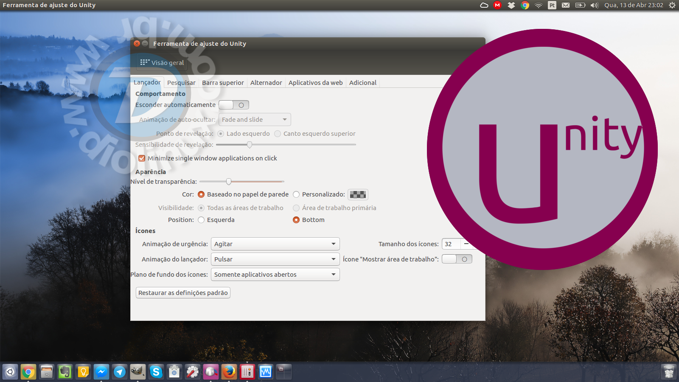
Task: Open the session power gear menu
Action: (672, 5)
